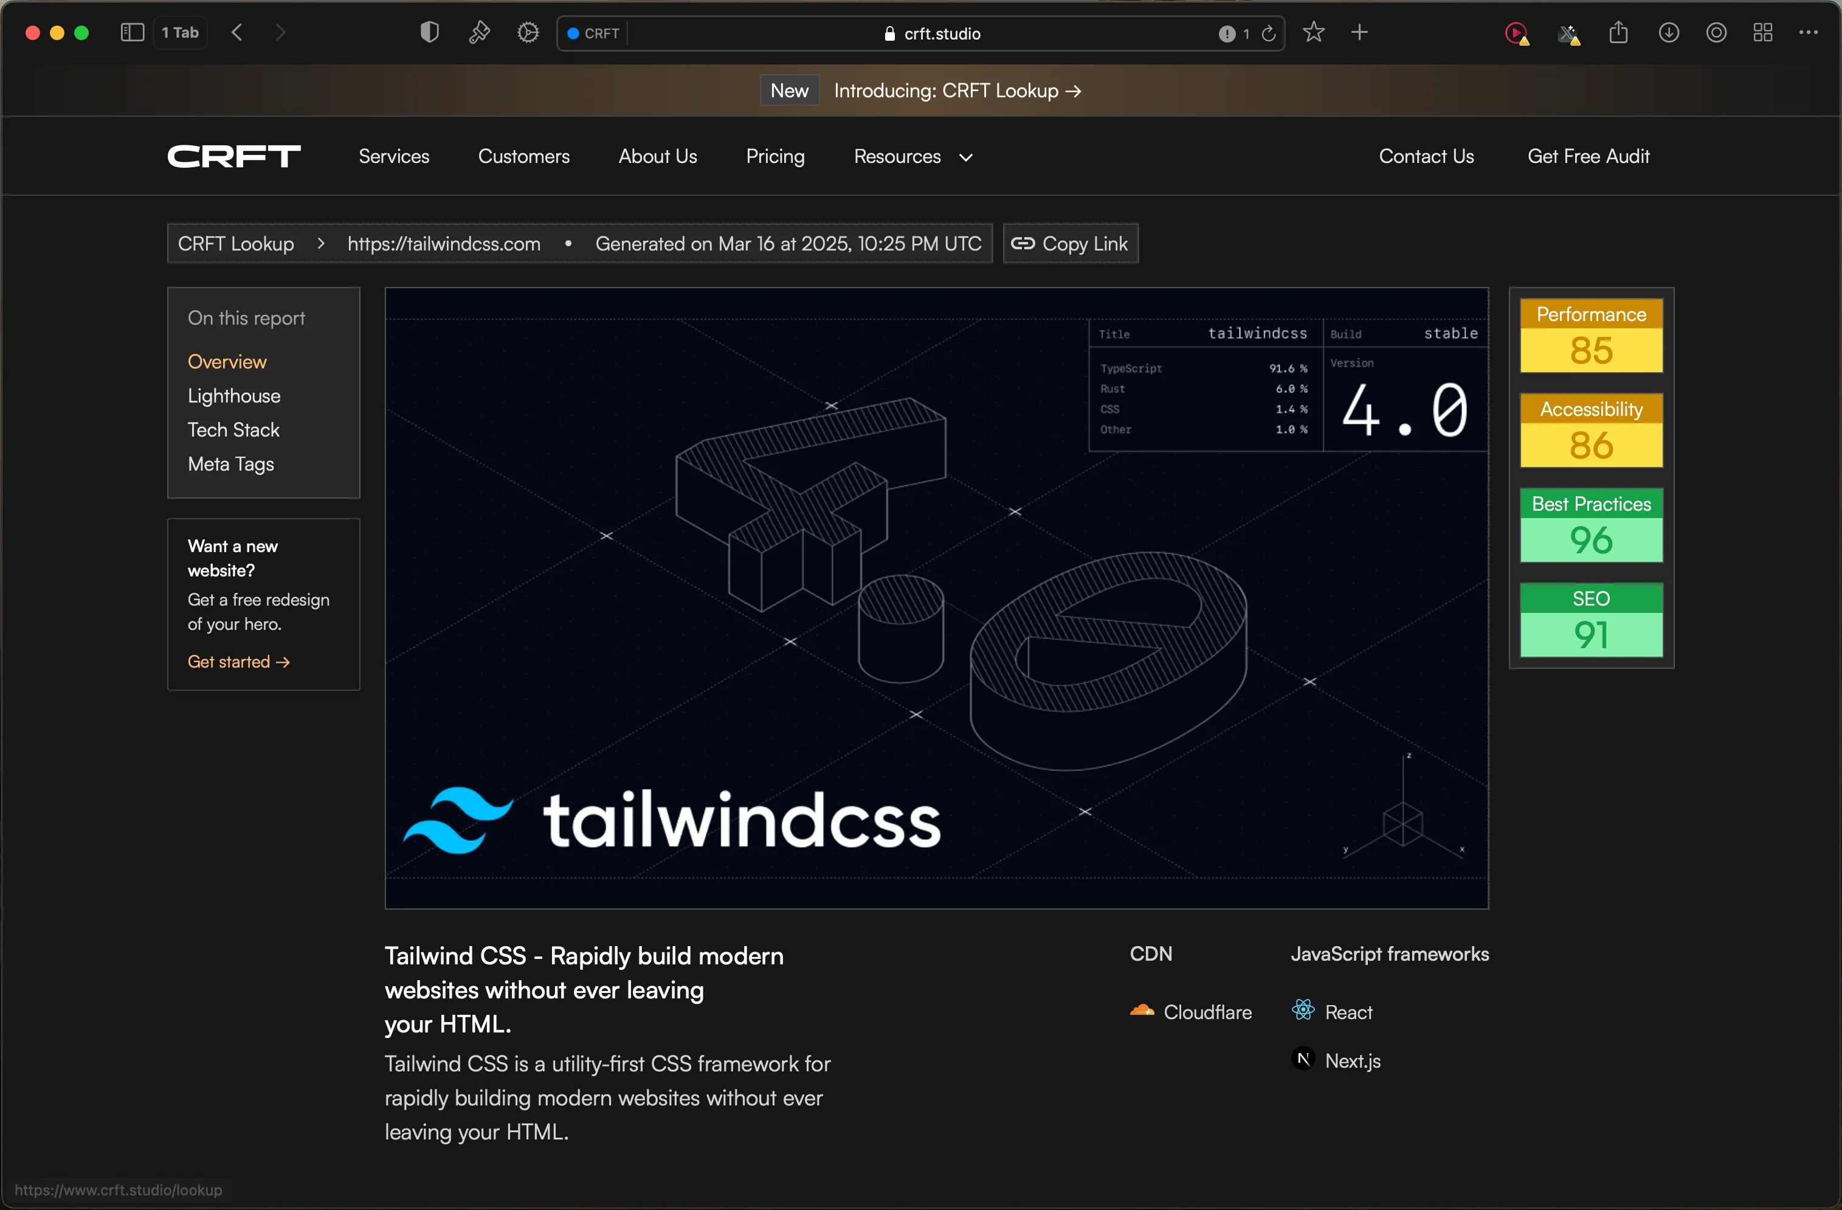Image resolution: width=1842 pixels, height=1210 pixels.
Task: Jump to Overview section
Action: point(227,362)
